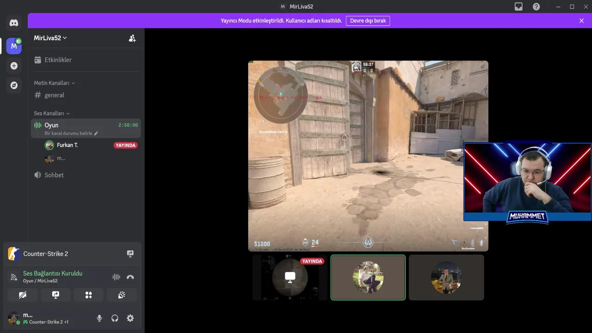Click the YAYINDA badge next to Furkan T.
592x333 pixels.
(x=126, y=145)
